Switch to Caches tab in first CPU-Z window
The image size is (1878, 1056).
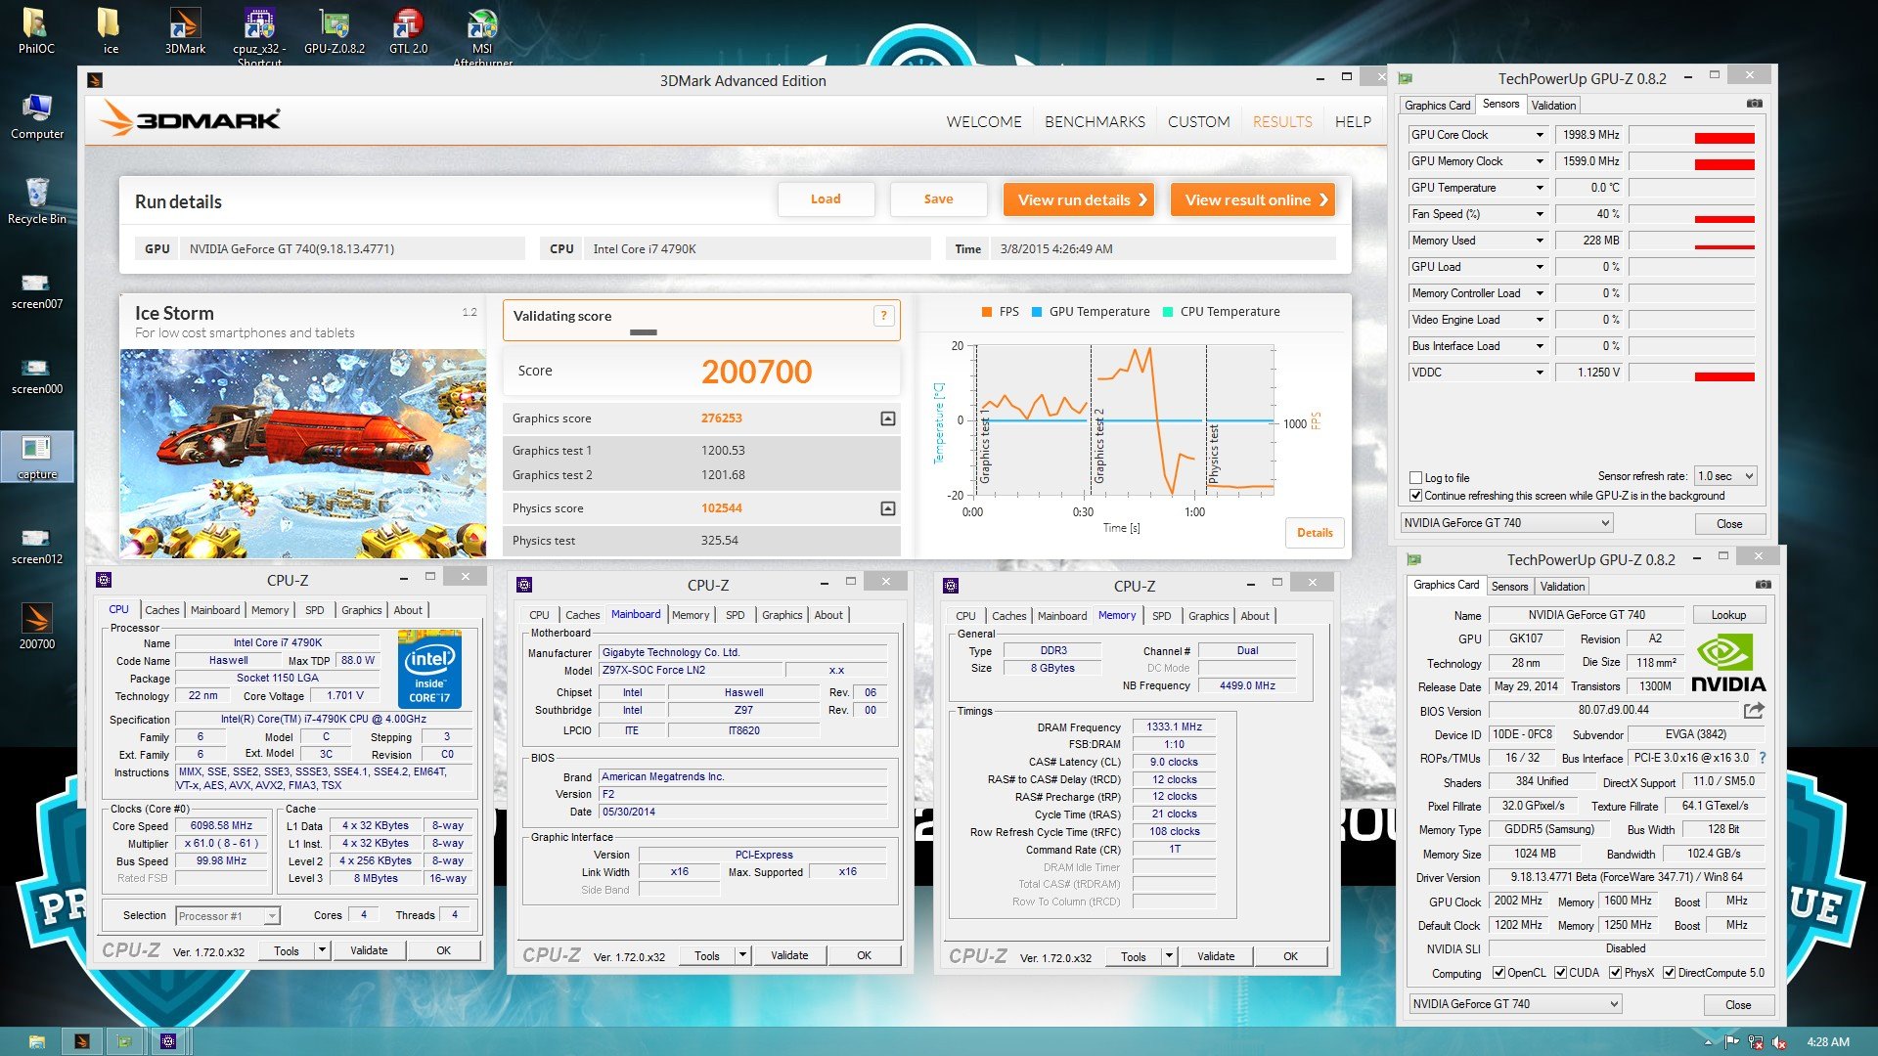[x=161, y=610]
